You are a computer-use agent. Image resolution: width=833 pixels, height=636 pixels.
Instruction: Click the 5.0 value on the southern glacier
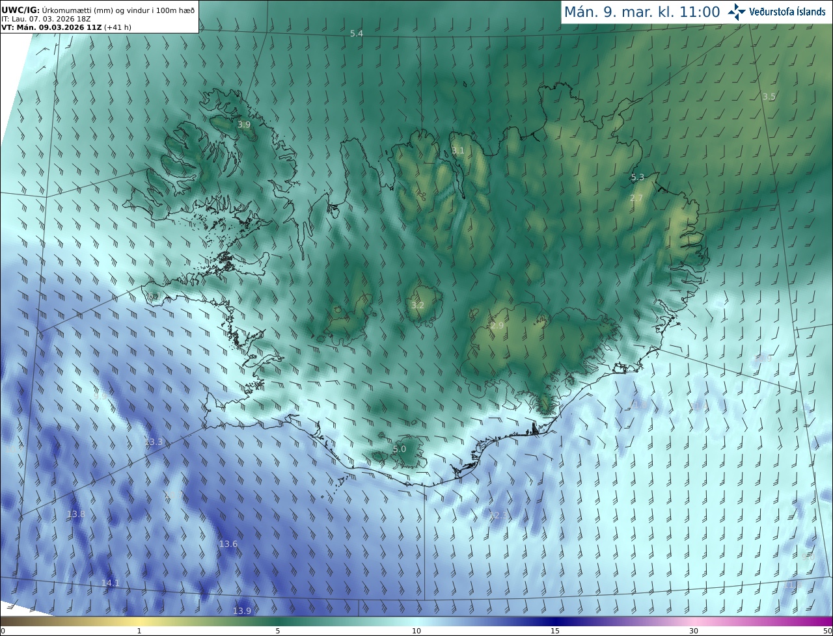click(x=400, y=449)
